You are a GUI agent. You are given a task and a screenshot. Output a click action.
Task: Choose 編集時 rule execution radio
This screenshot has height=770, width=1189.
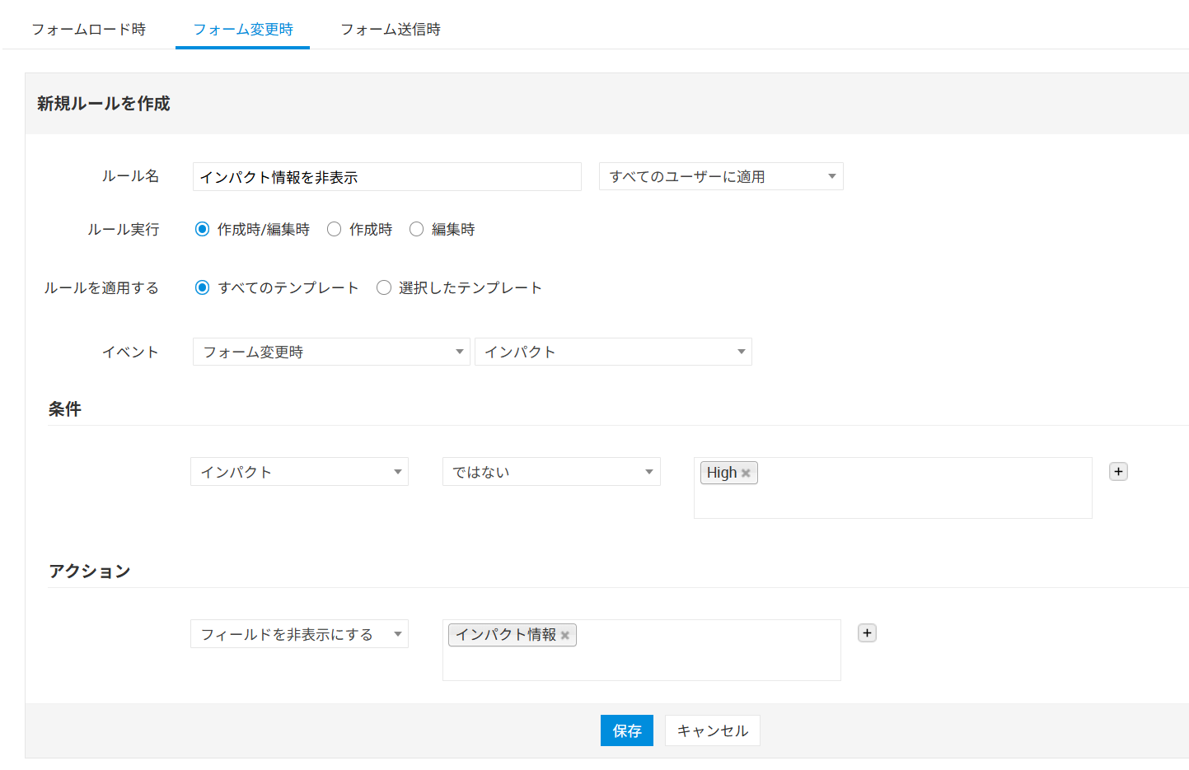[x=417, y=230]
